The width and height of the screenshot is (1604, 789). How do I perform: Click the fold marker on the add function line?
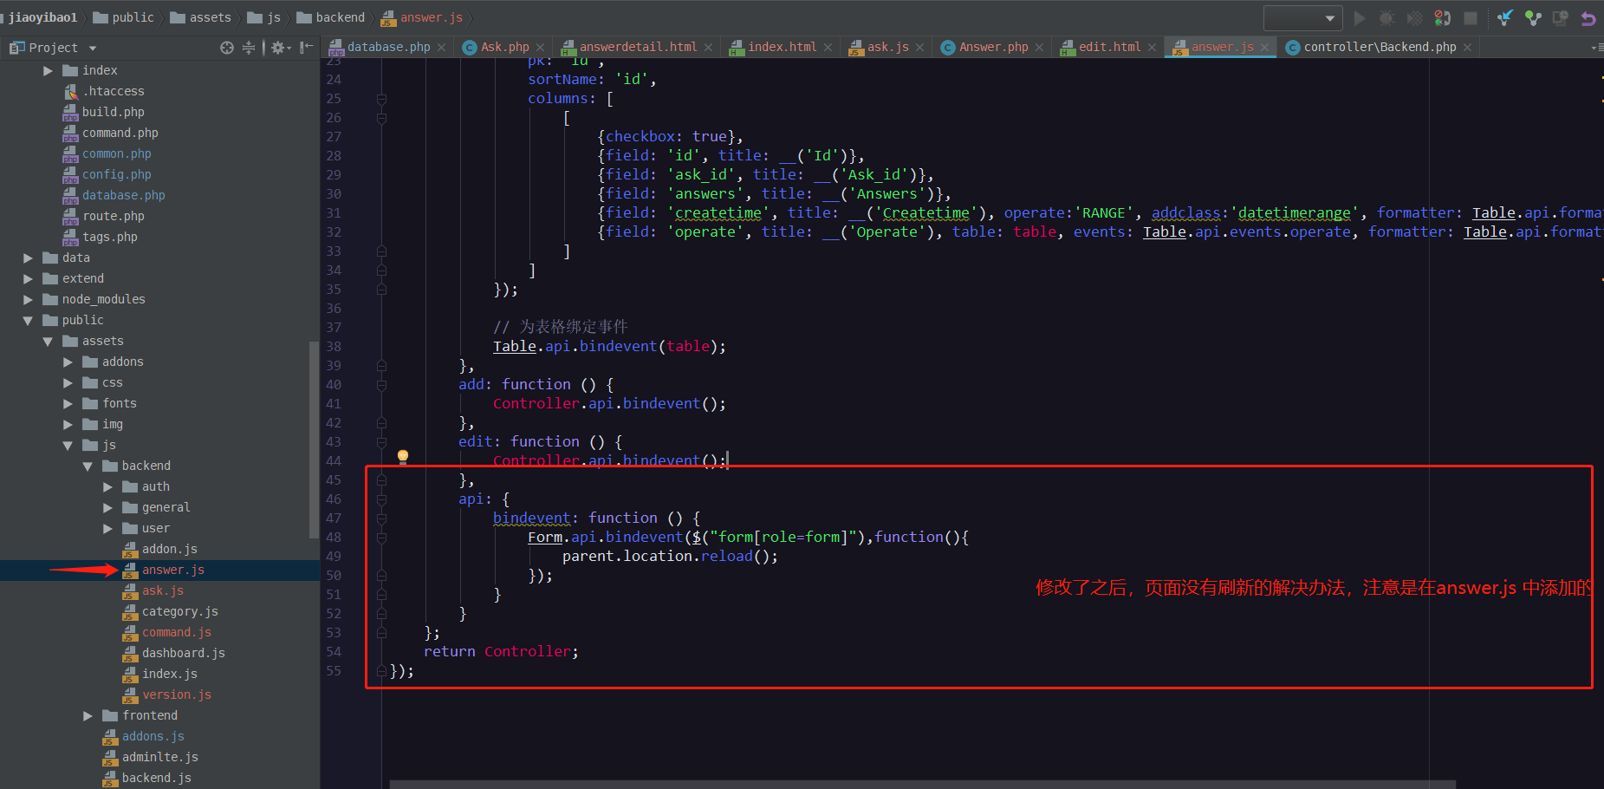(381, 385)
